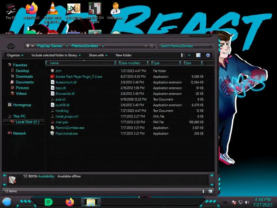This screenshot has height=208, width=277.
Task: Open VM0Technic desktop shortcut
Action: coord(116,11)
